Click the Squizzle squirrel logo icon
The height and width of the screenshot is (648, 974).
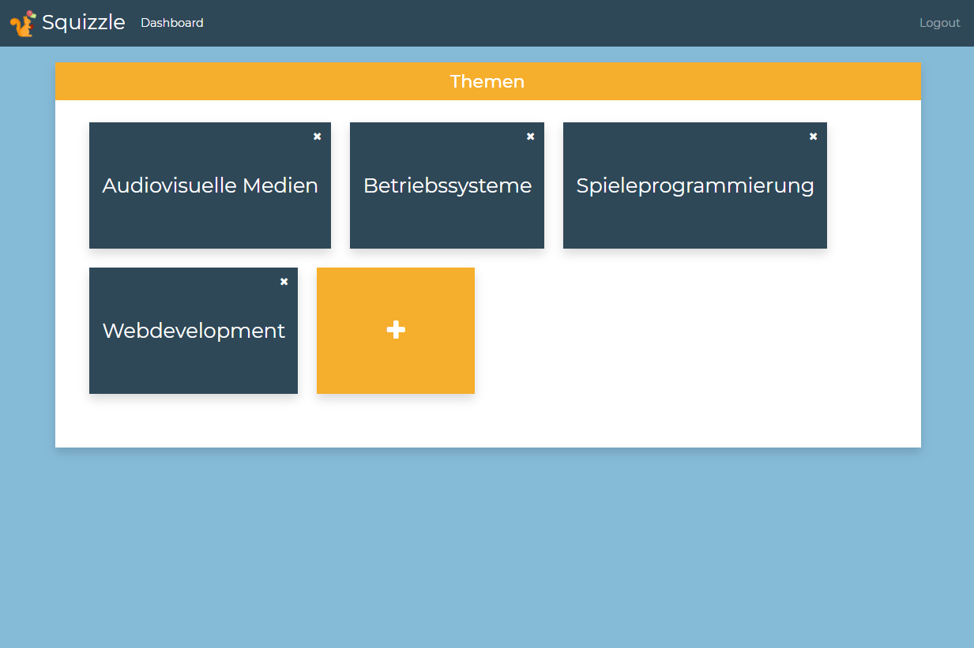(23, 24)
